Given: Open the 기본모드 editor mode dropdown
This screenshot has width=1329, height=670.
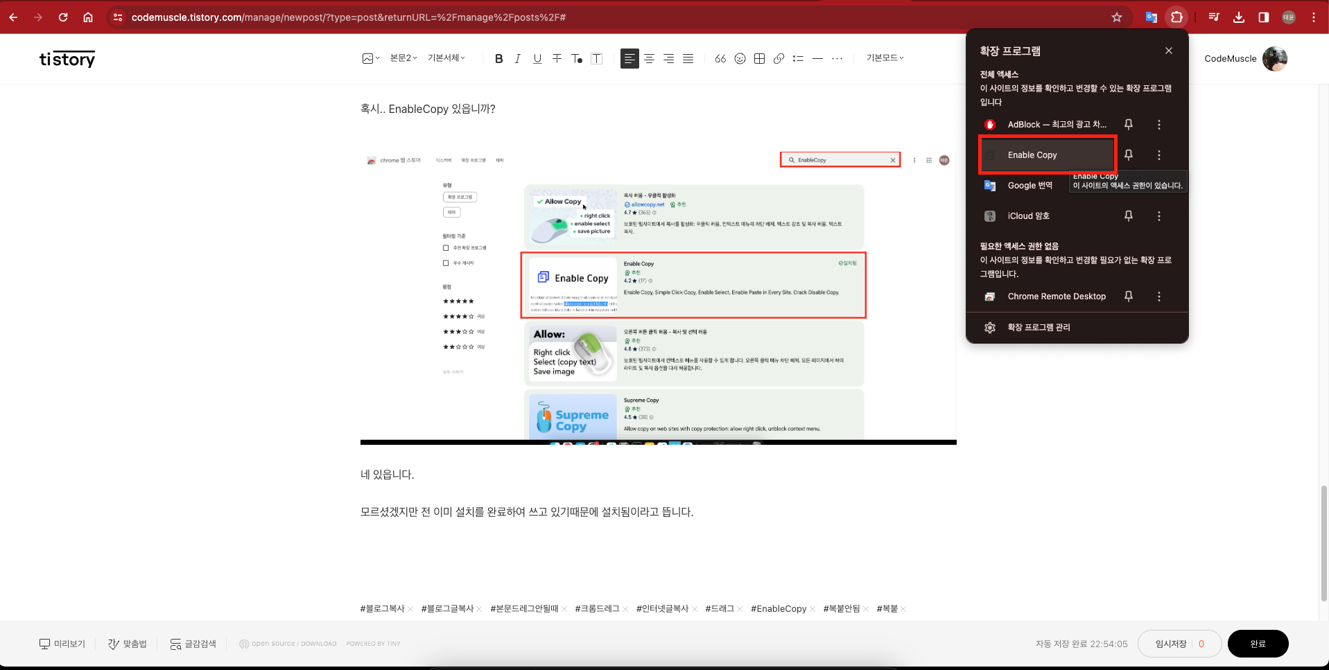Looking at the screenshot, I should (885, 58).
